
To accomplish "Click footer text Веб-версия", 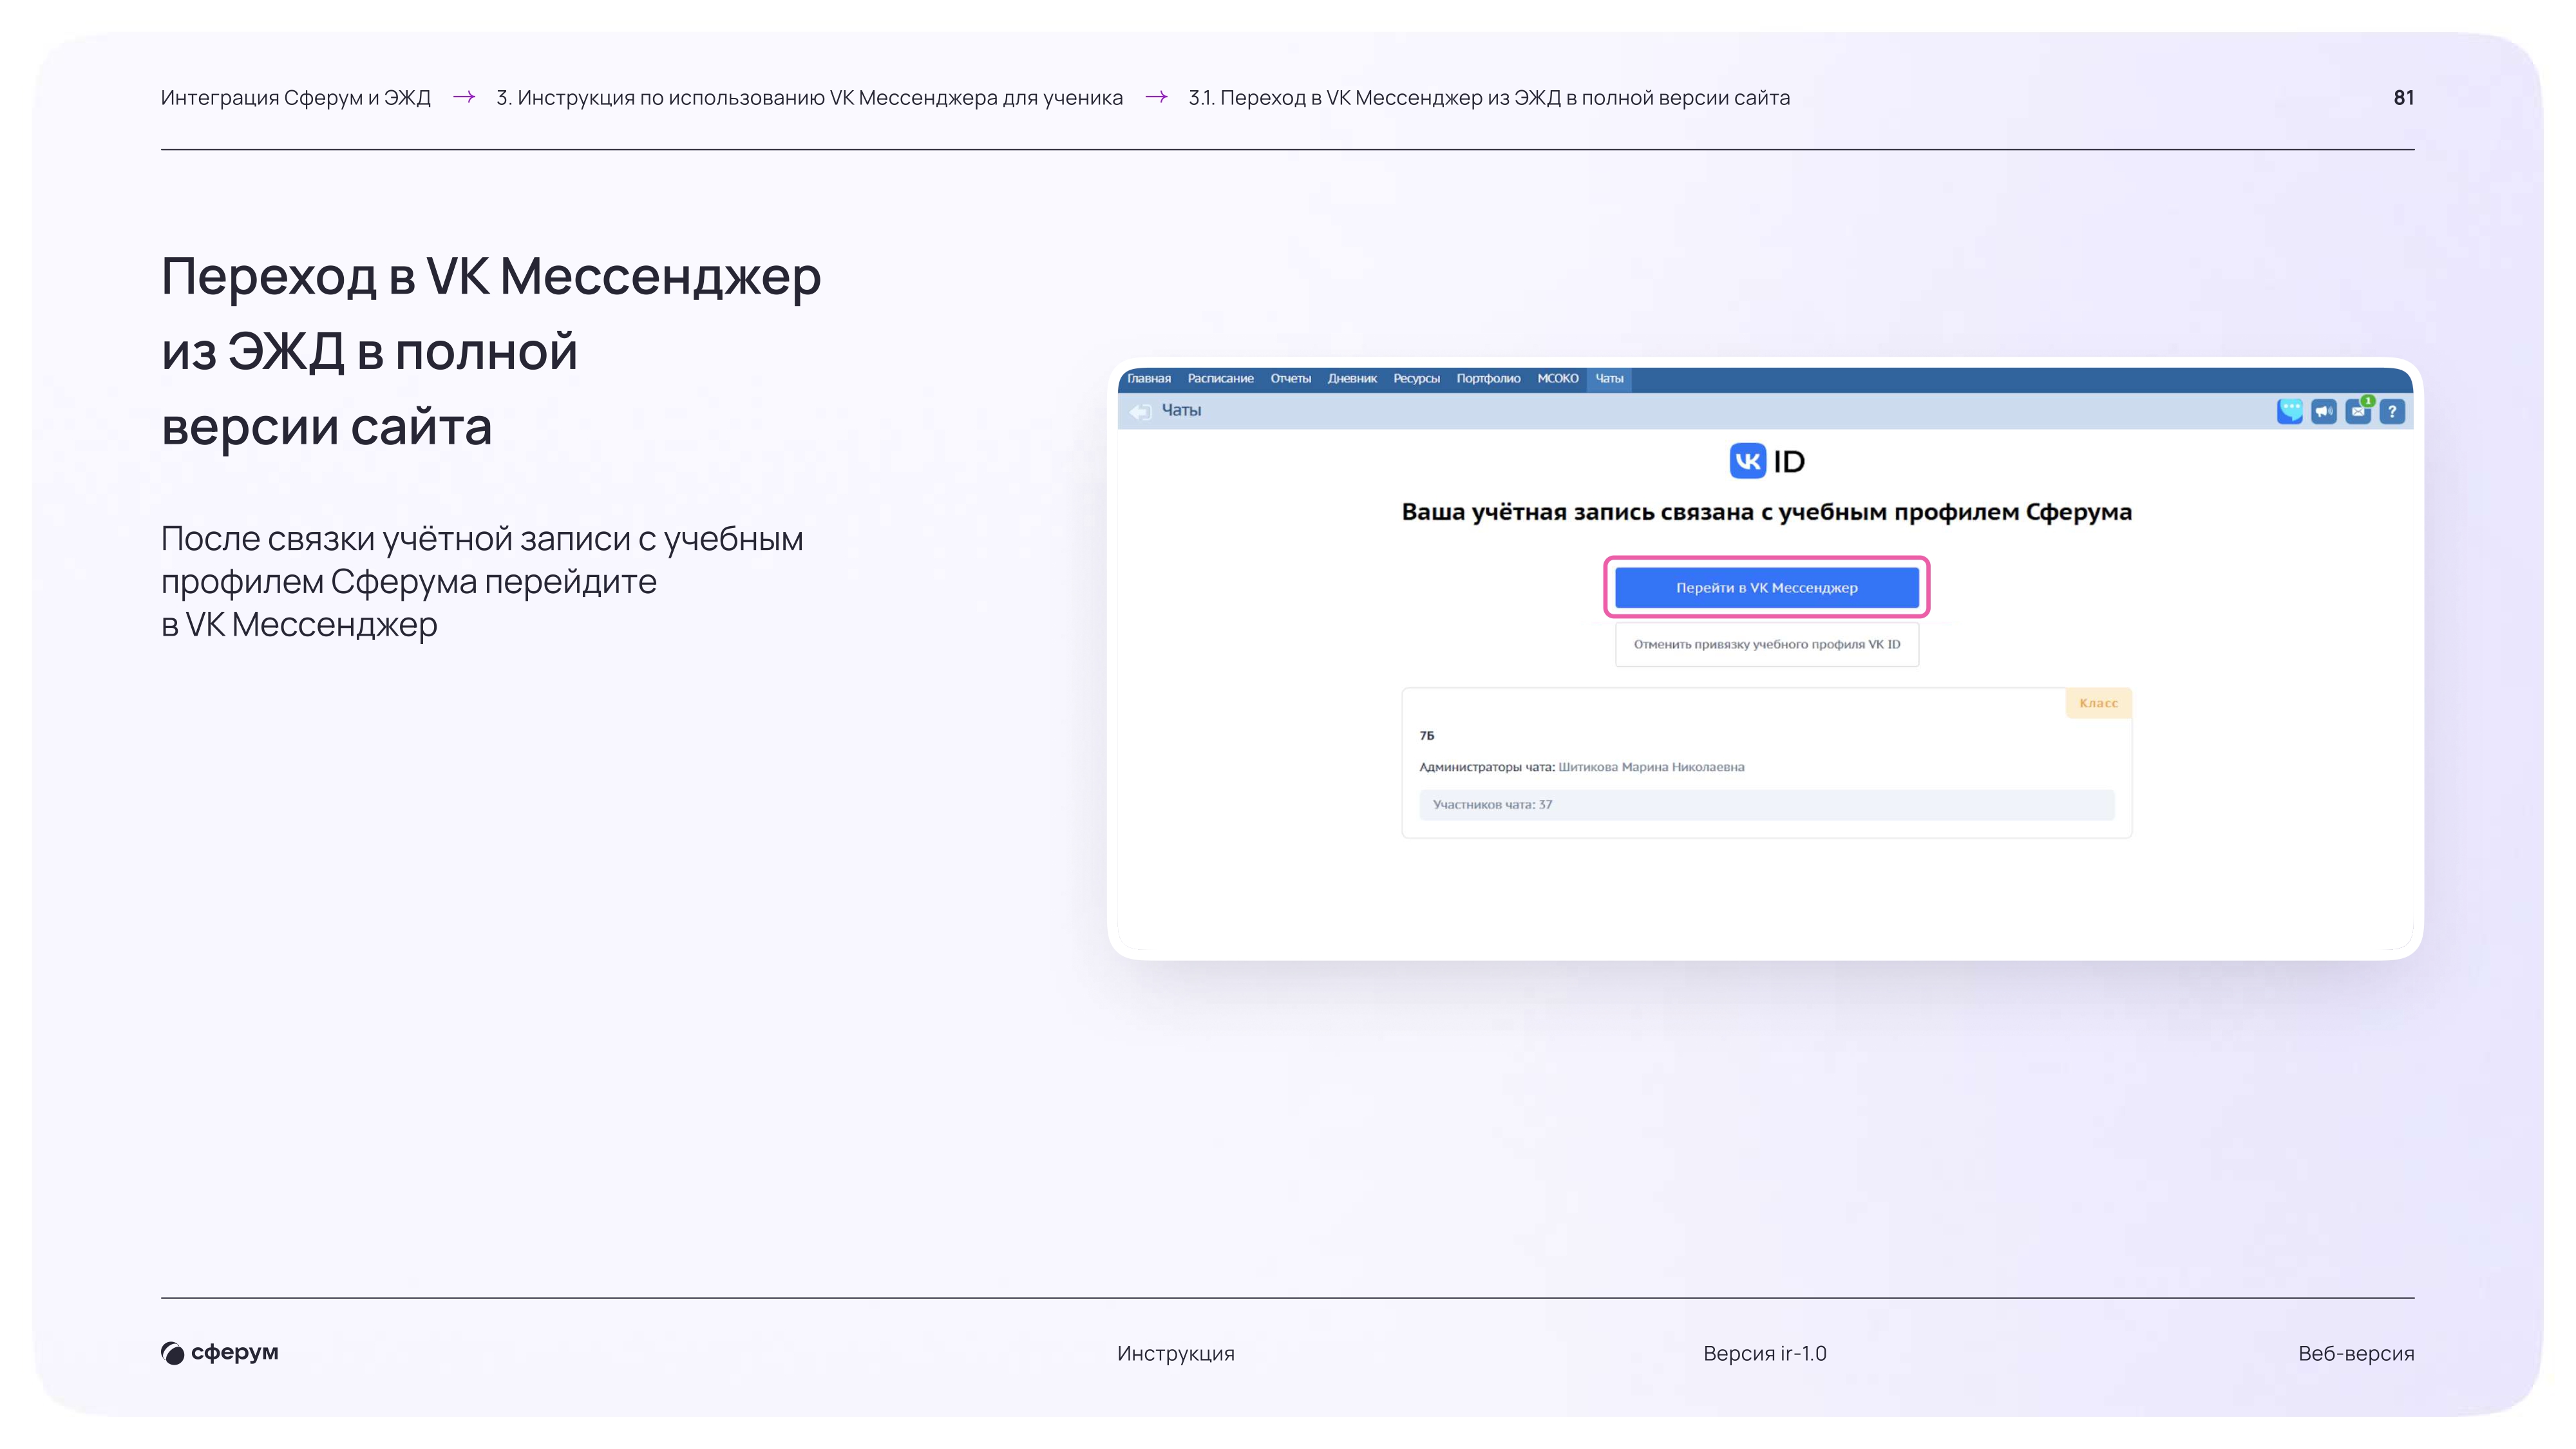I will (2355, 1353).
